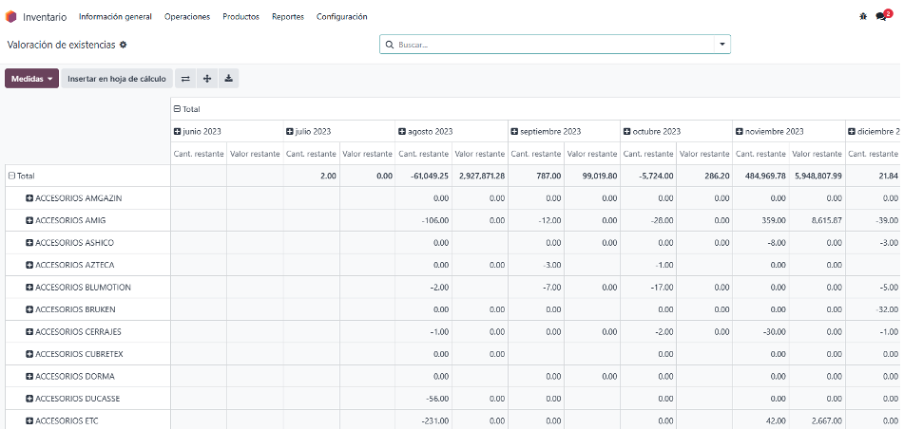
Task: Click the -106.00 cell in AMIG row
Action: [424, 220]
